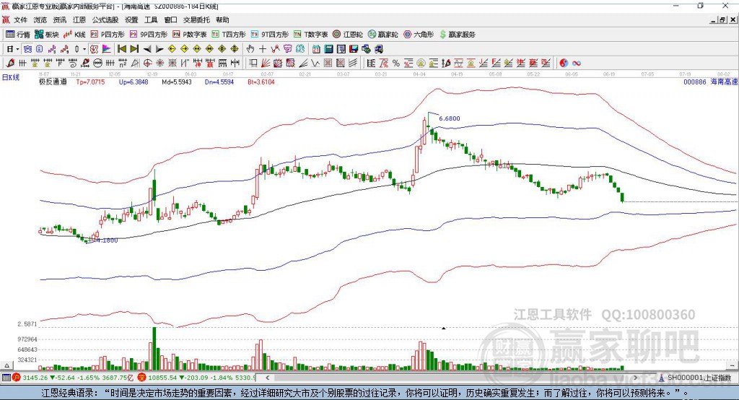Open the 交易委托 menu
The image size is (739, 400).
click(196, 19)
